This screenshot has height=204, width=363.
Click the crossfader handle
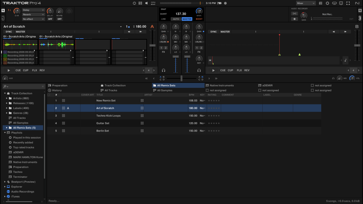pyautogui.click(x=181, y=78)
